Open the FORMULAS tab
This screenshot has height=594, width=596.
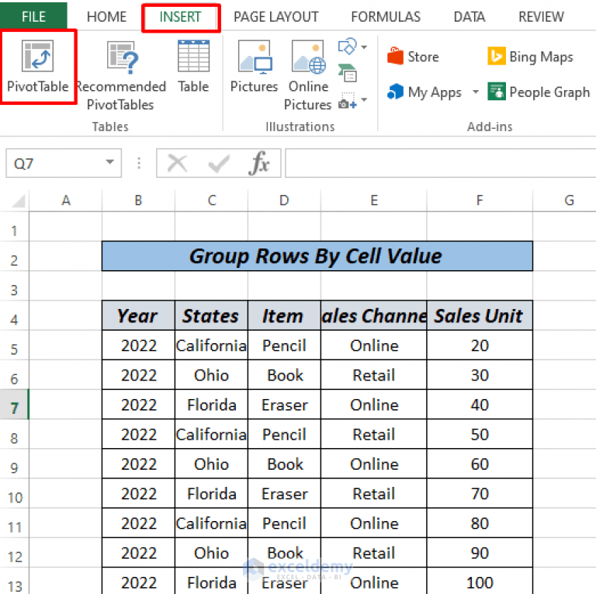[x=386, y=17]
